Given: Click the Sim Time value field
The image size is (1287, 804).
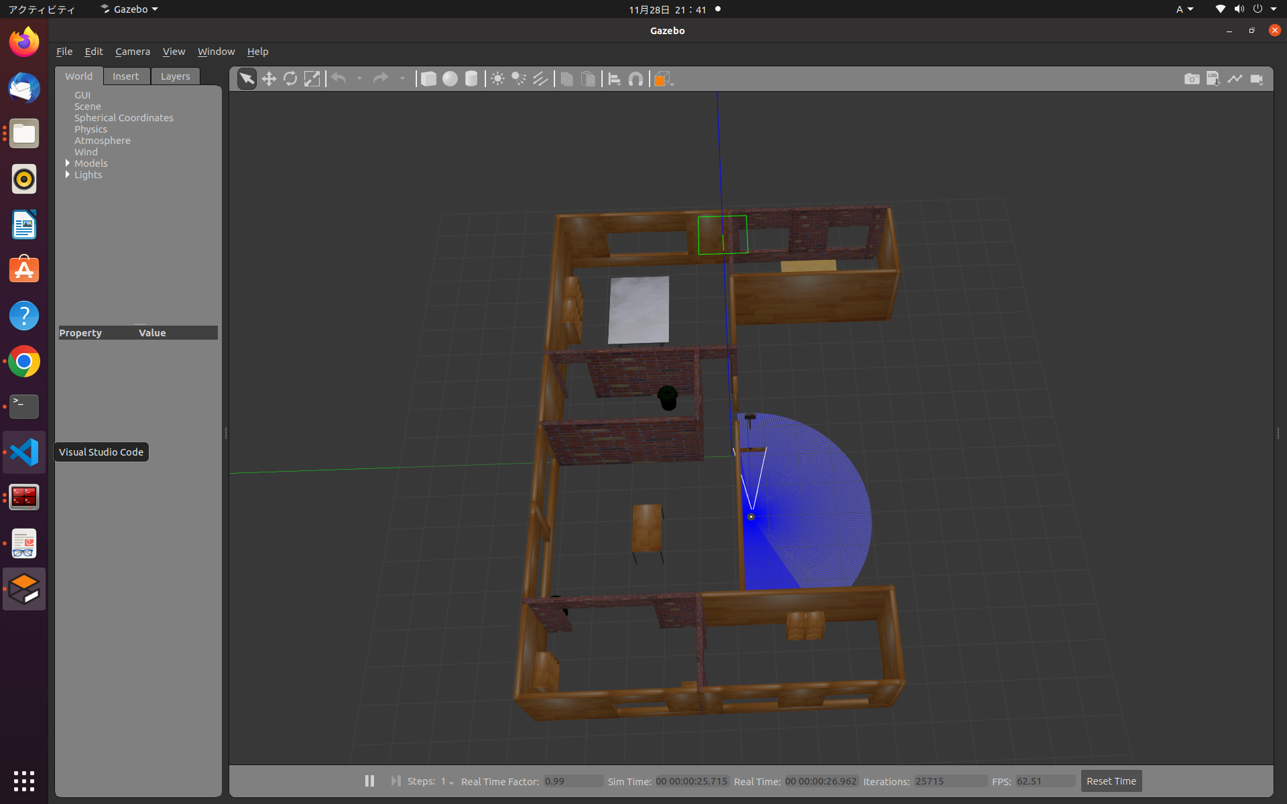Looking at the screenshot, I should (x=692, y=781).
